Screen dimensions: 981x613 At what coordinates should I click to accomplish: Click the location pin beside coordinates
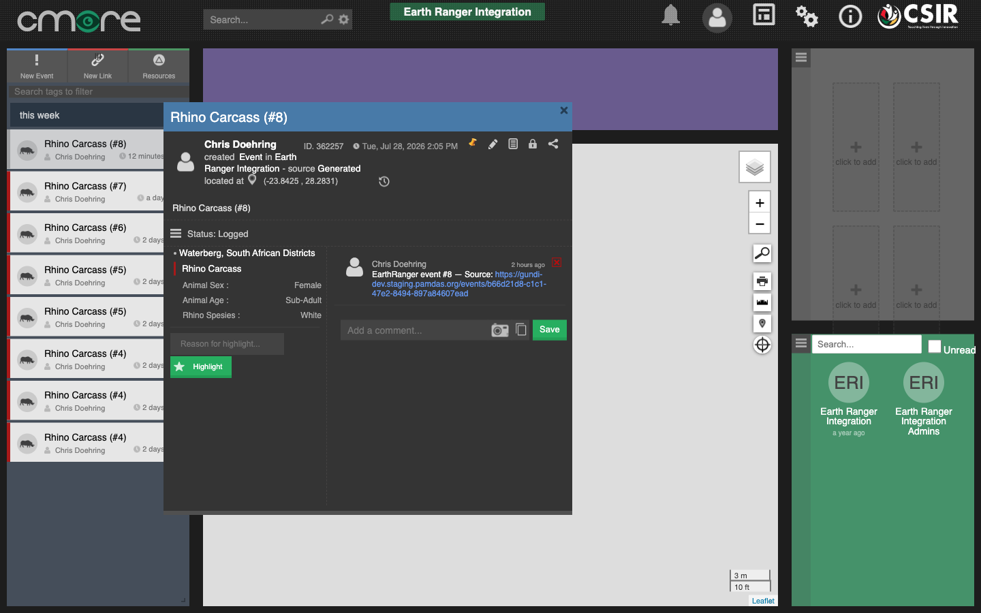(x=252, y=180)
